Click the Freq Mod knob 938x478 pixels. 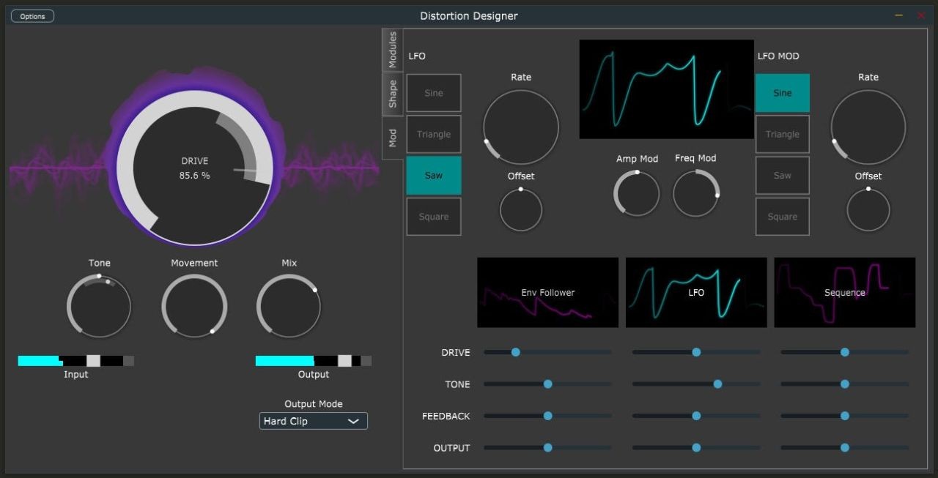click(x=695, y=194)
